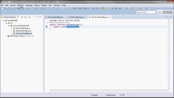Open the Run menu

click(x=50, y=5)
